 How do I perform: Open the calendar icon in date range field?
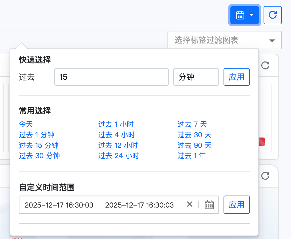(209, 205)
